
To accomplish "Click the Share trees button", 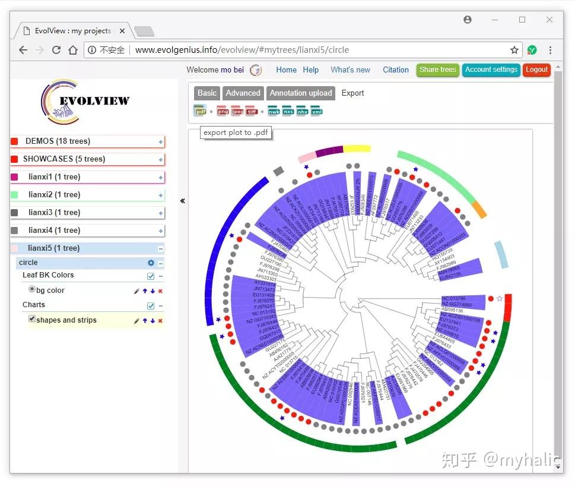I will click(x=437, y=70).
